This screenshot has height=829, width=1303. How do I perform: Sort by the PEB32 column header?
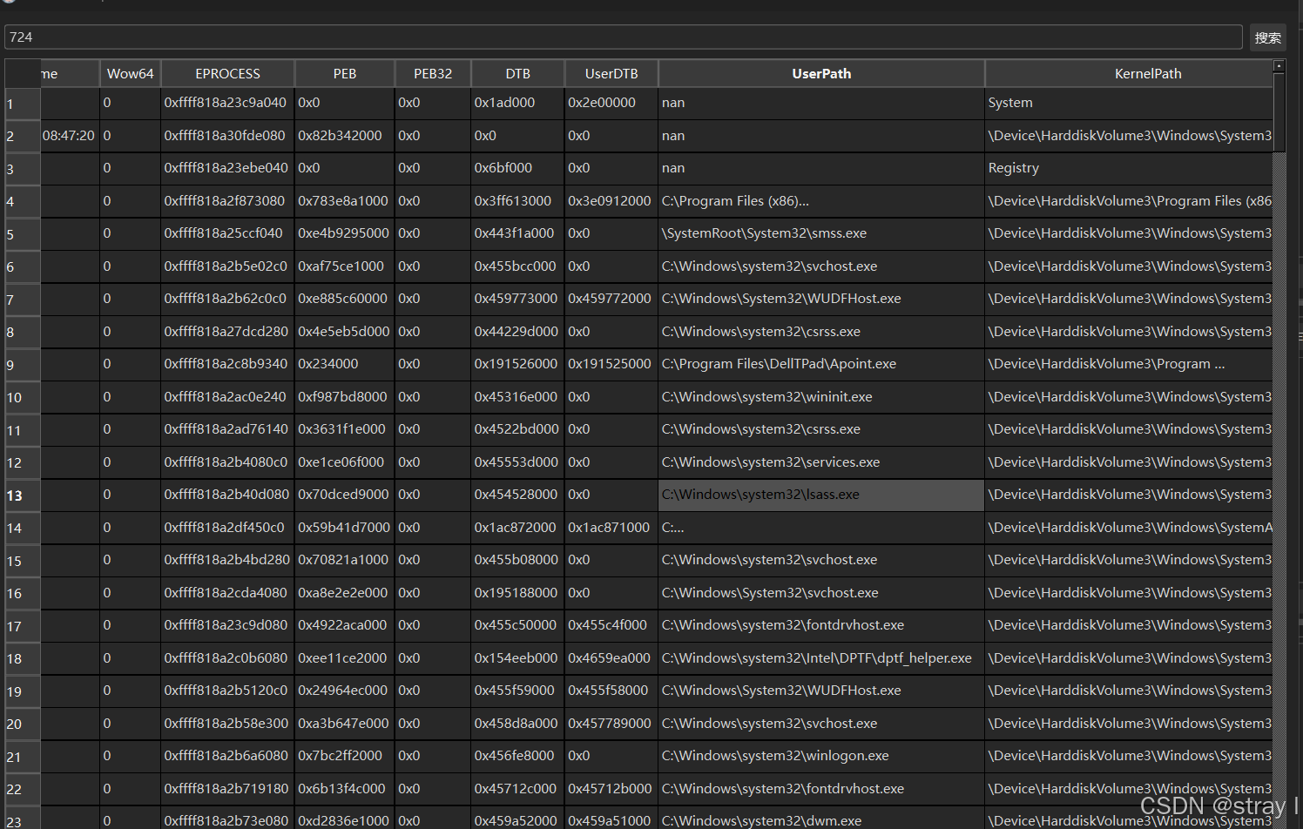[433, 74]
